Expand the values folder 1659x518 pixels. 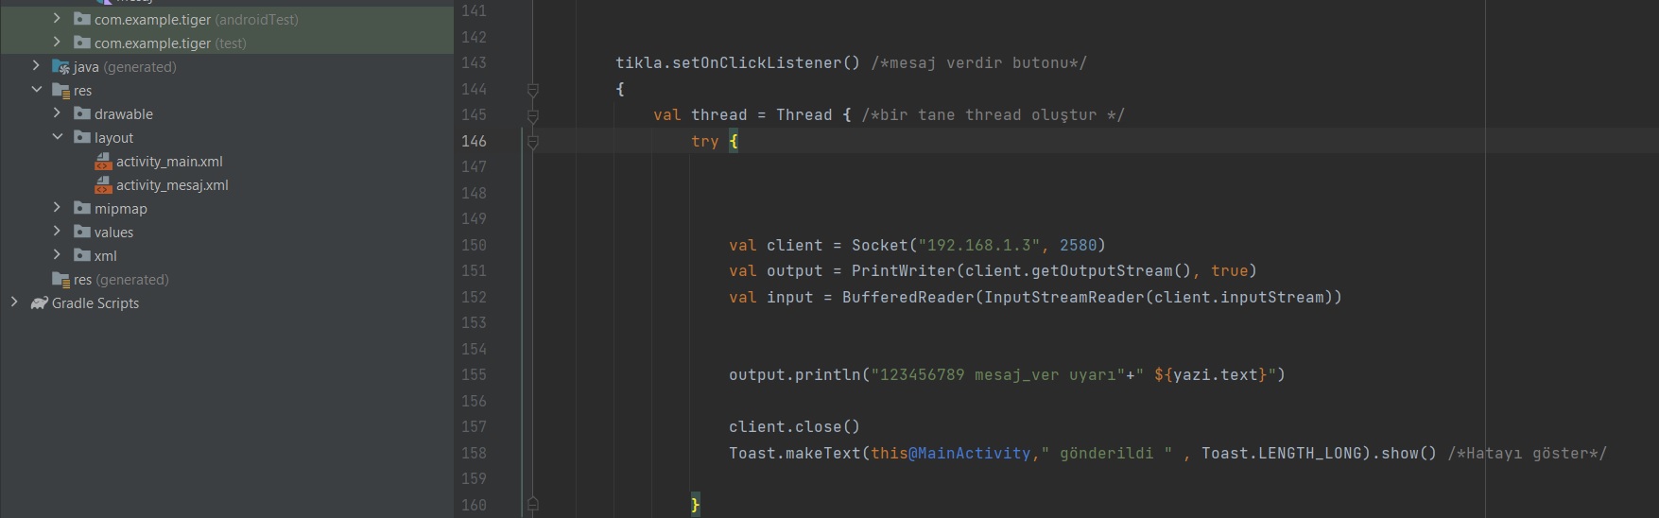tap(57, 231)
